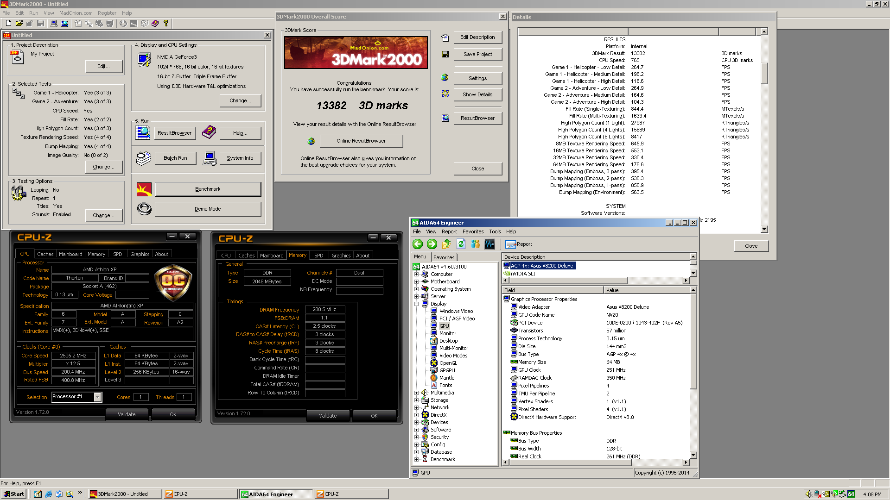This screenshot has width=890, height=500.
Task: Open the AIDA64 Tools menu
Action: coord(495,231)
